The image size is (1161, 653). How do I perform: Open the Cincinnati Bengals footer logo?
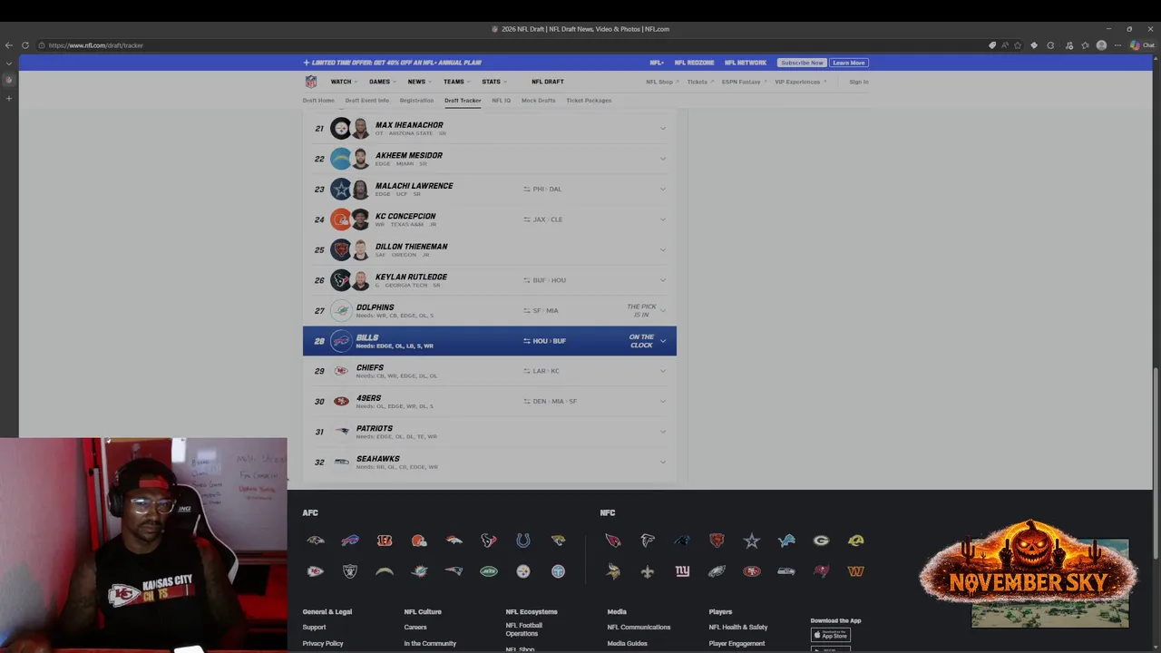pos(385,541)
